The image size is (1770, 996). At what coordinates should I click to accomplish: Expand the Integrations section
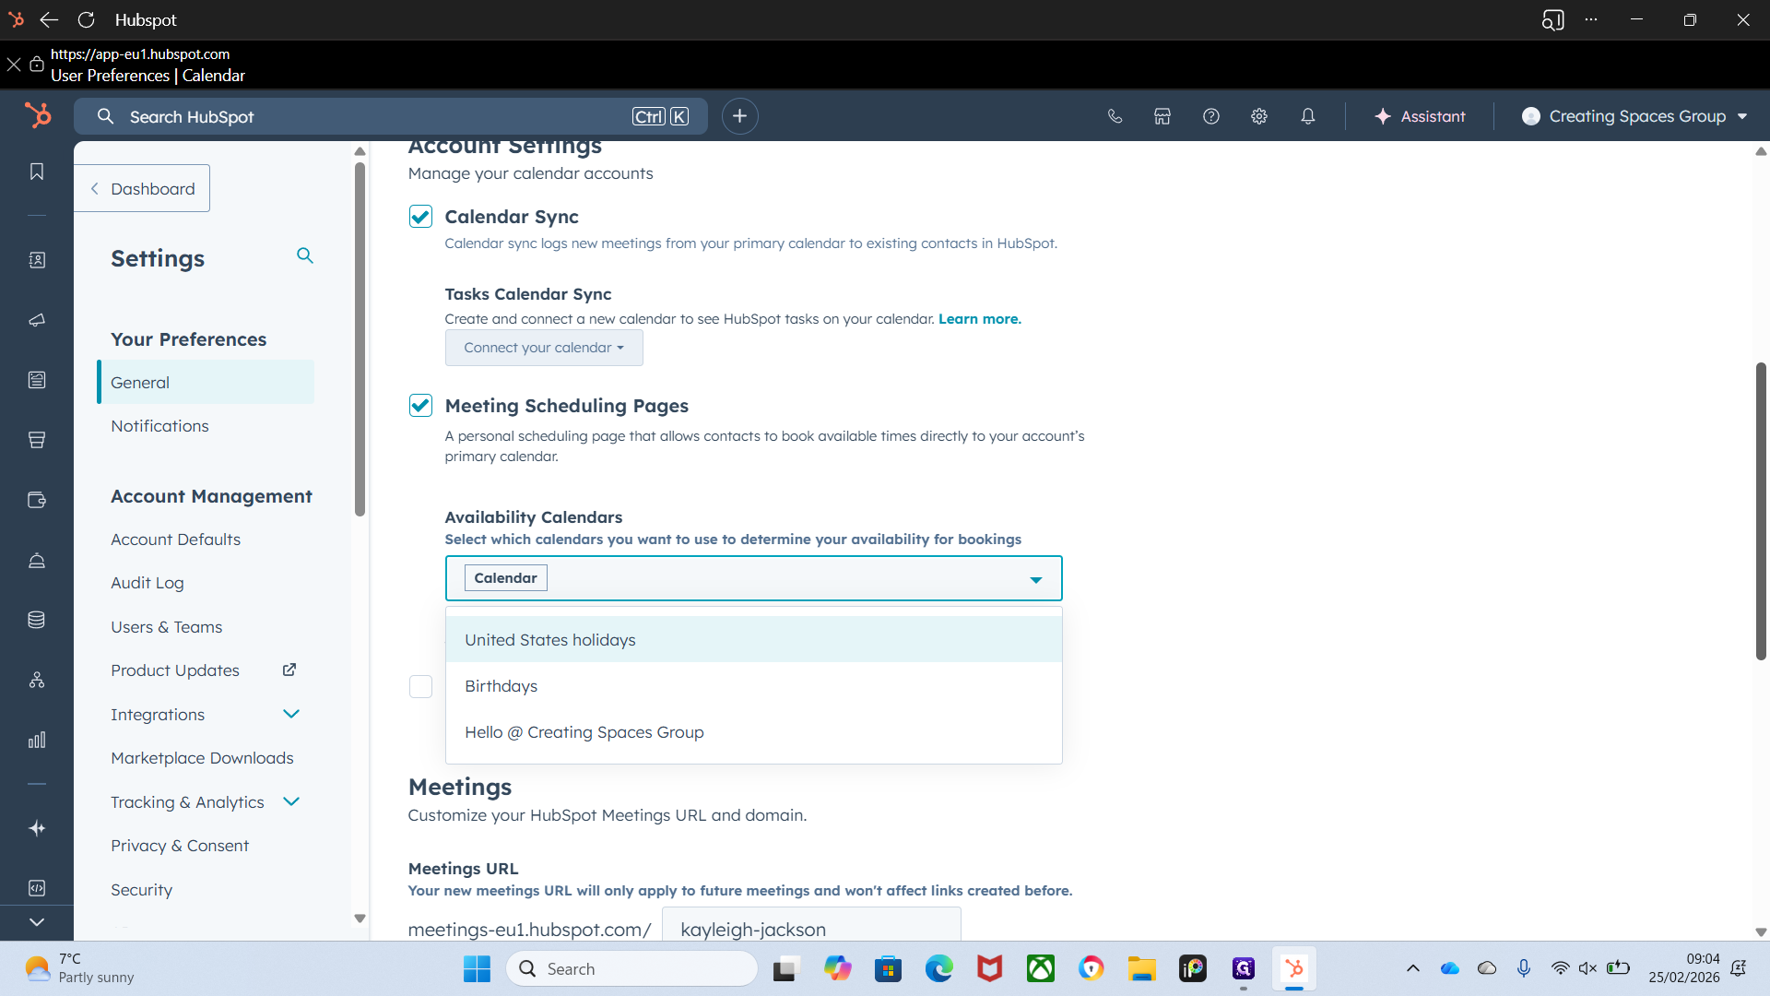(x=291, y=714)
